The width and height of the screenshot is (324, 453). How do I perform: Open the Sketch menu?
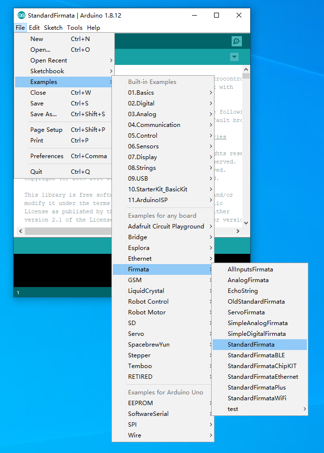(53, 28)
